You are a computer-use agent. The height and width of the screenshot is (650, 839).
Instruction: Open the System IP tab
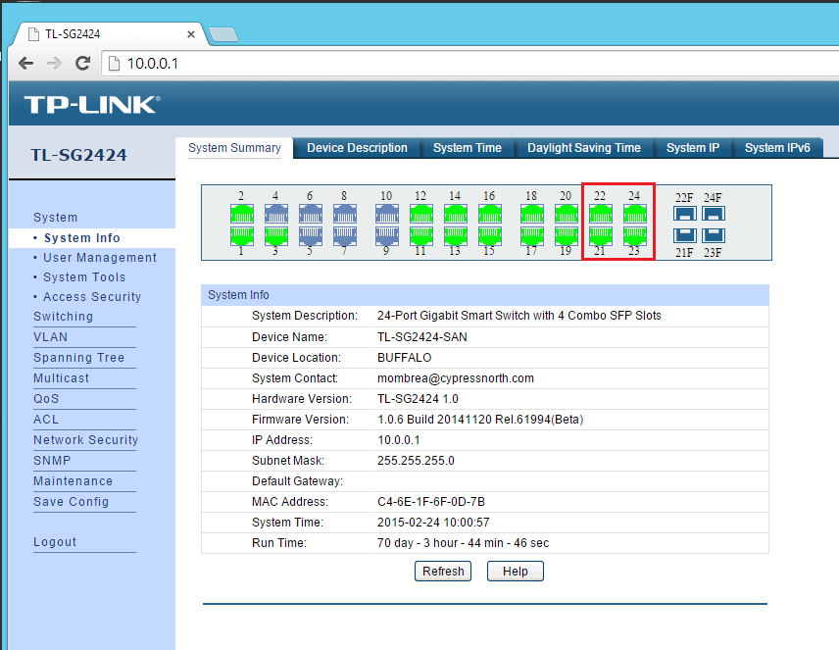click(x=692, y=148)
